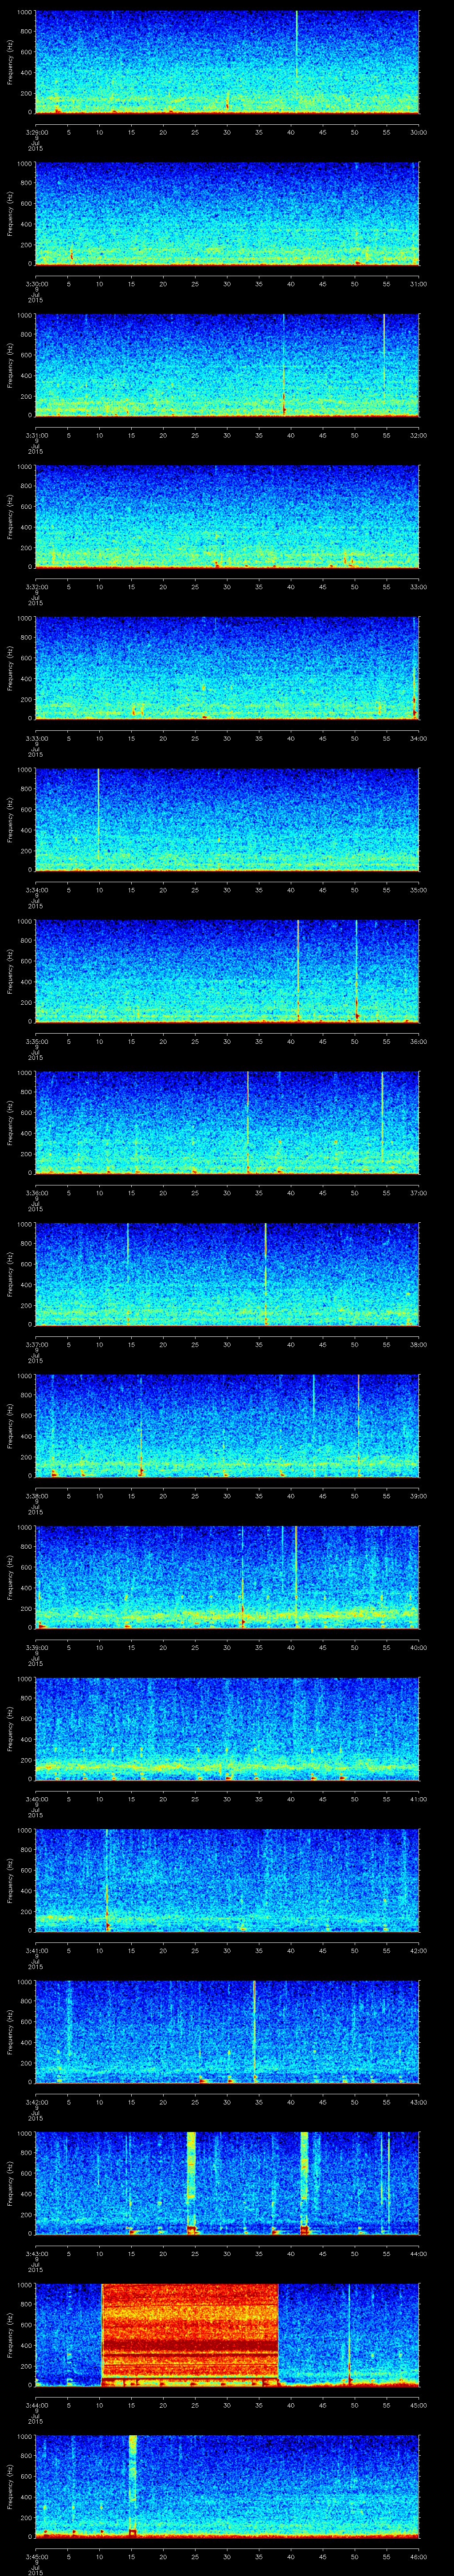This screenshot has width=454, height=2576.
Task: Open the 3:40 spectrogram panel
Action: pyautogui.click(x=227, y=1729)
